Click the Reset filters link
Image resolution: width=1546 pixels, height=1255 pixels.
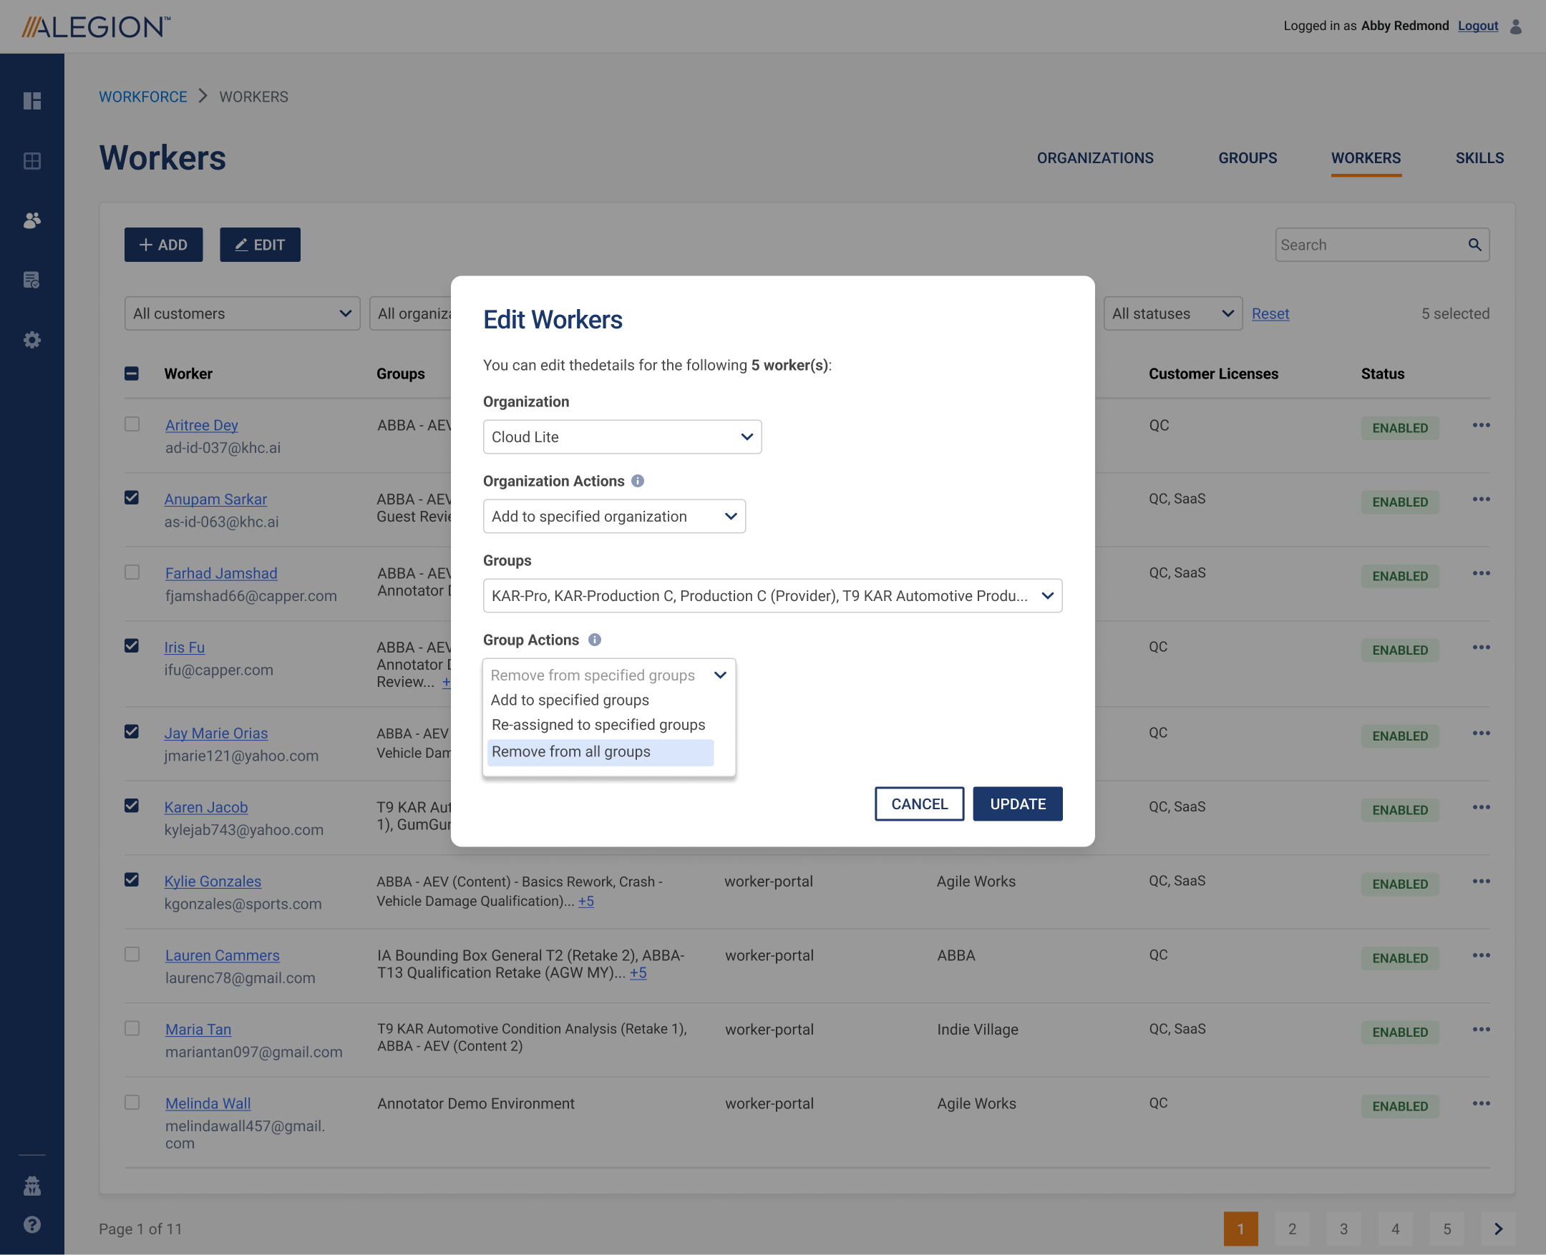click(1270, 313)
